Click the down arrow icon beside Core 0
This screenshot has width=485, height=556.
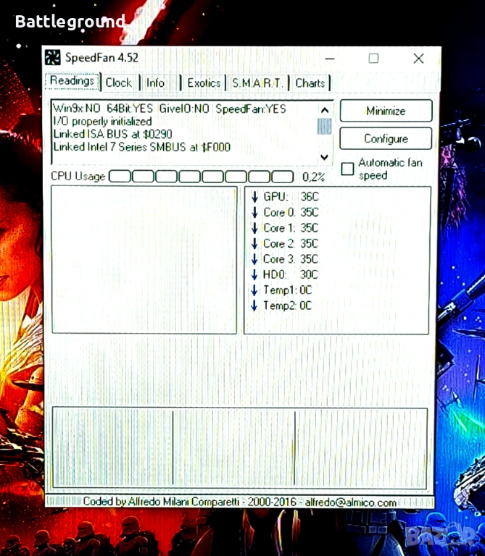point(254,212)
